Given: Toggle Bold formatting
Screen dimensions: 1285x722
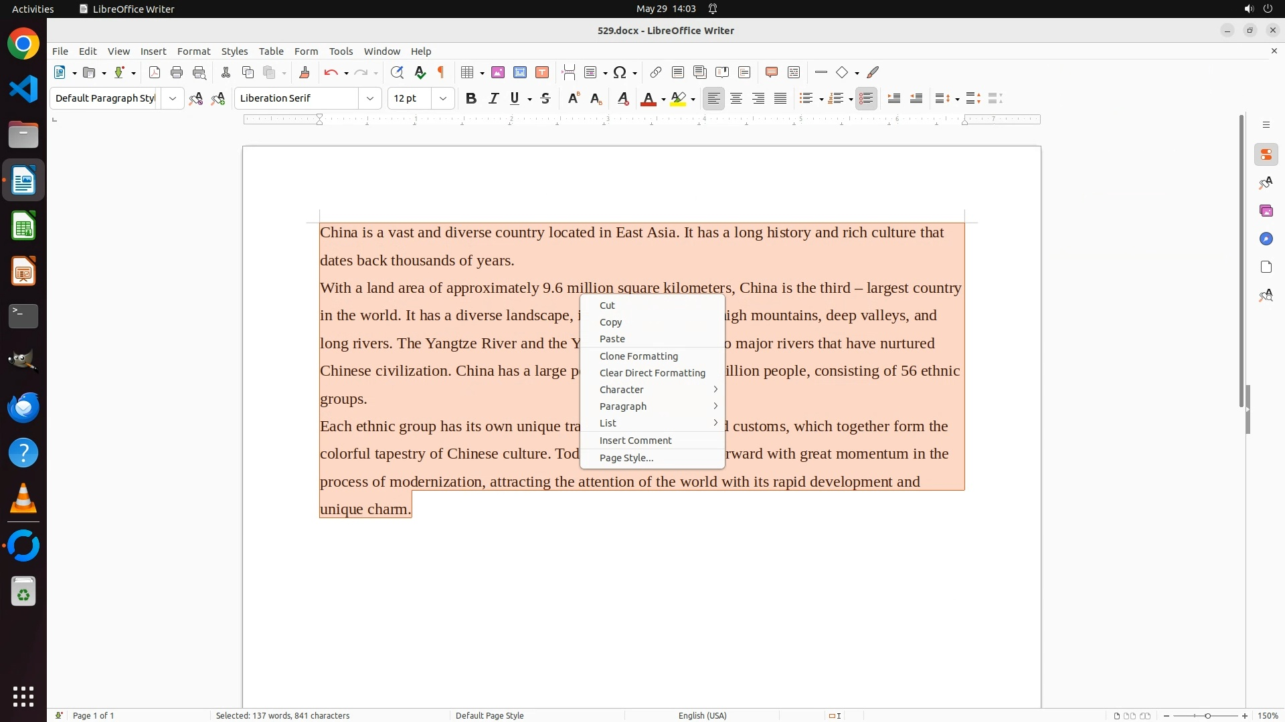Looking at the screenshot, I should (x=471, y=98).
